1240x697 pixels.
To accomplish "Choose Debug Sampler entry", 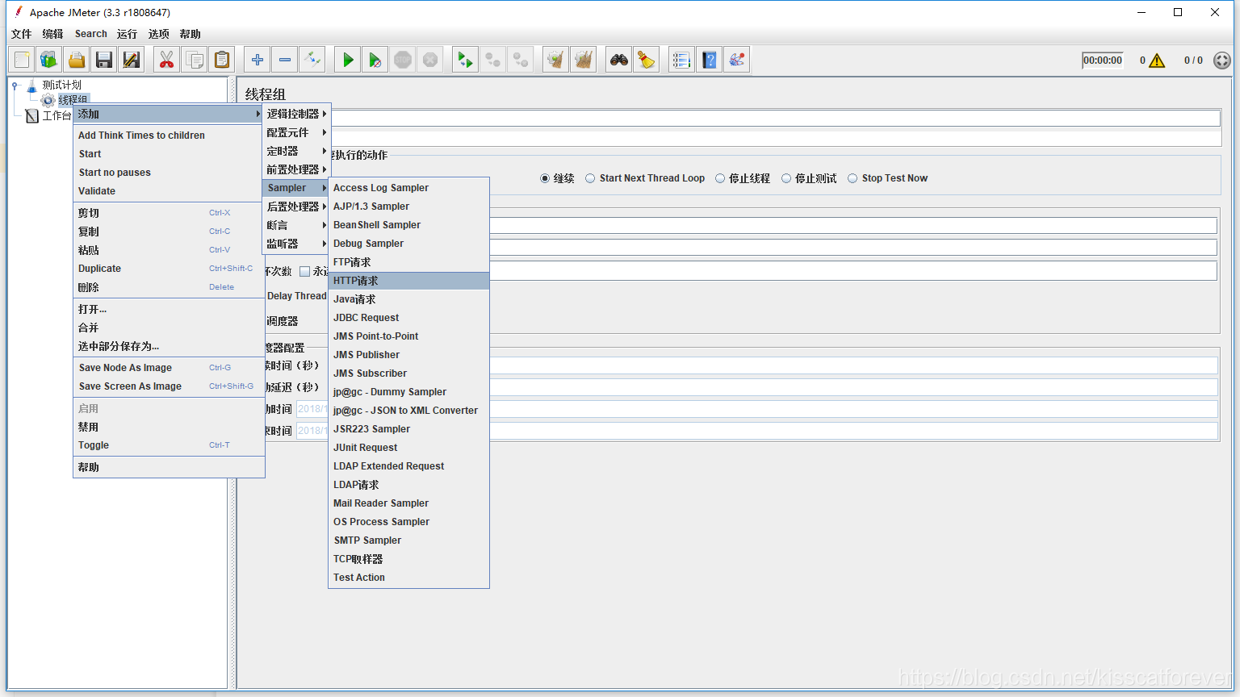I will click(408, 244).
